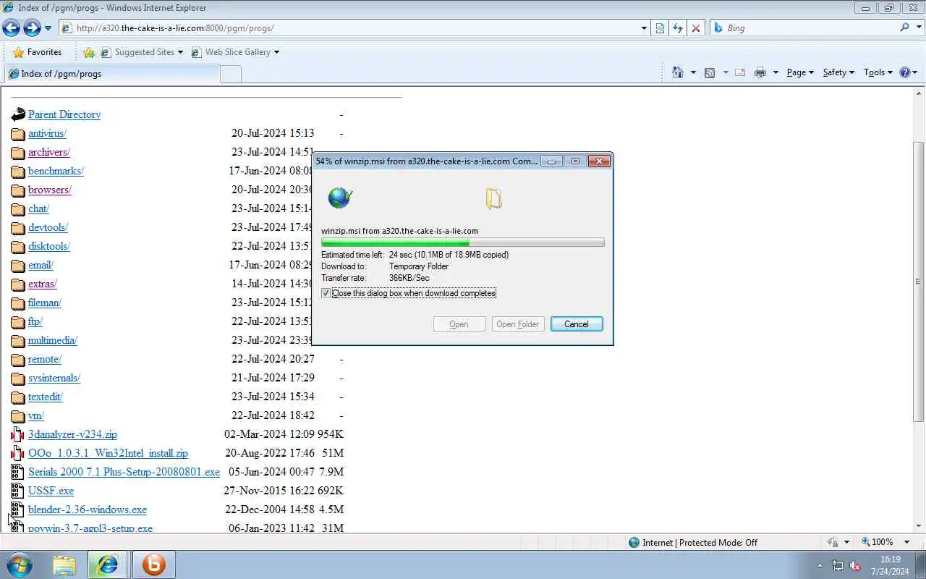
Task: Click the OOo_1.0.3.1_Win32Intel_install.zip link
Action: point(108,453)
